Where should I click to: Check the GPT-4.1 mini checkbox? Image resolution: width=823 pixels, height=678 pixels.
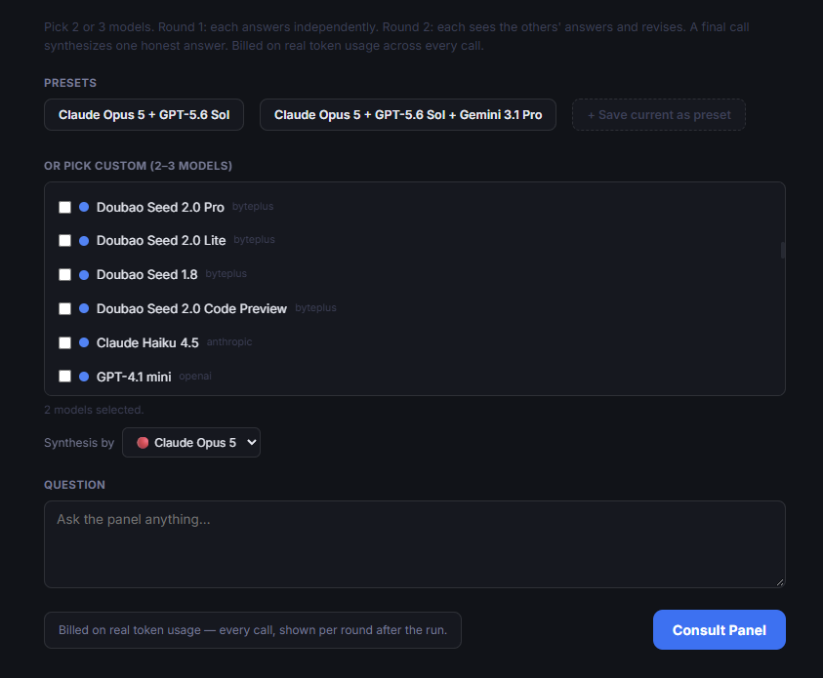[x=65, y=377]
